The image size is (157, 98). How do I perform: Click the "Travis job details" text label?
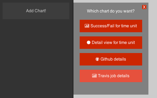114,76
